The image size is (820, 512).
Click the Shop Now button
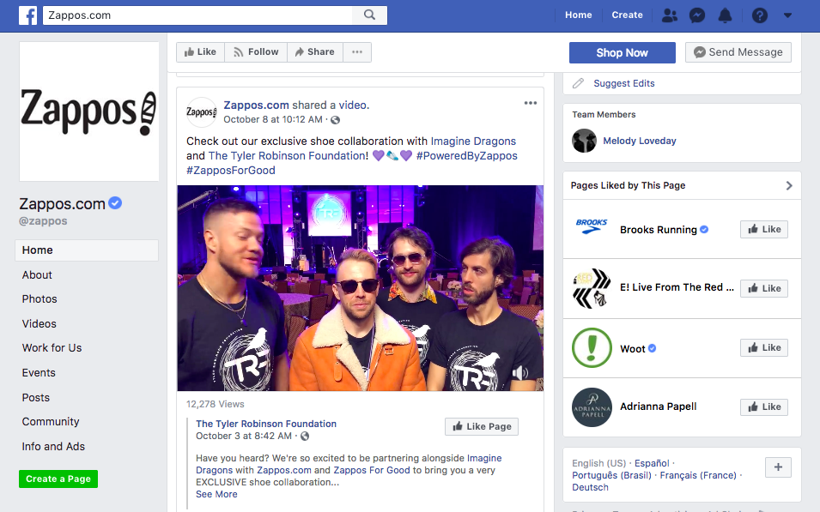point(623,53)
